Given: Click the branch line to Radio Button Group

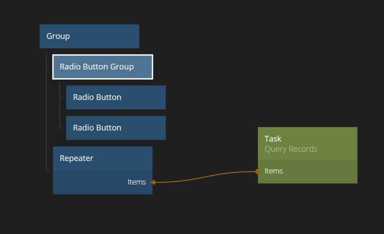Looking at the screenshot, I should (x=48, y=67).
